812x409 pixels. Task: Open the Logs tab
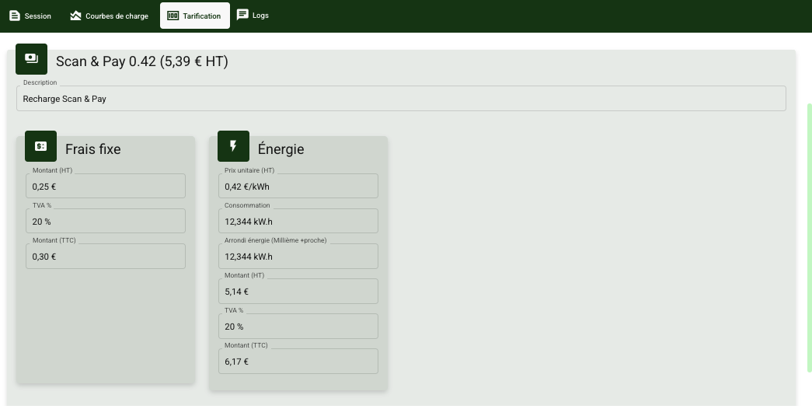point(253,16)
